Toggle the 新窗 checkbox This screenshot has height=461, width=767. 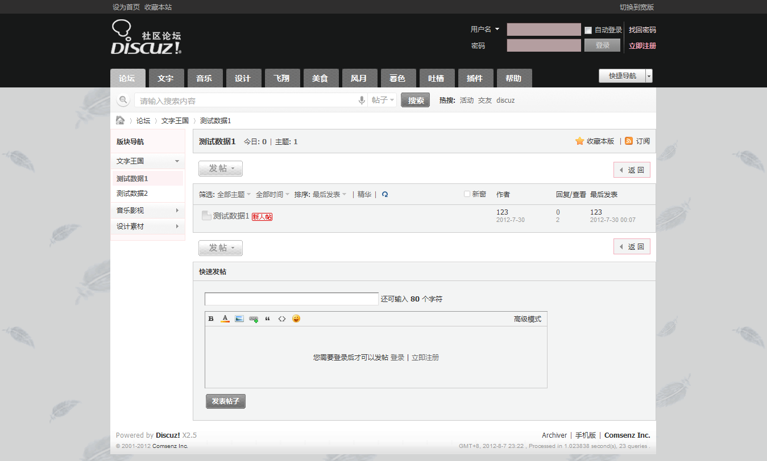pos(467,194)
